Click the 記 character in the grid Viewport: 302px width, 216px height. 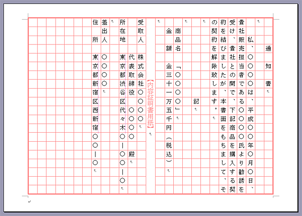(196, 101)
